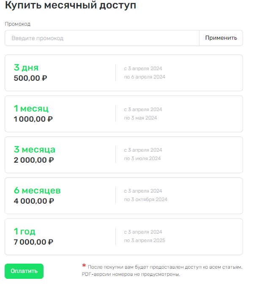Click the green Оплатить button
Screen dimensions: 265x286
click(x=24, y=271)
